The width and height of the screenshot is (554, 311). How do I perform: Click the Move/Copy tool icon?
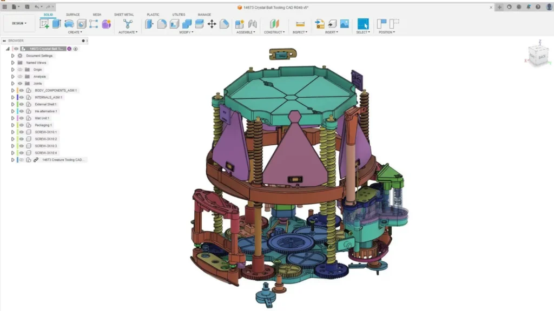tap(211, 24)
